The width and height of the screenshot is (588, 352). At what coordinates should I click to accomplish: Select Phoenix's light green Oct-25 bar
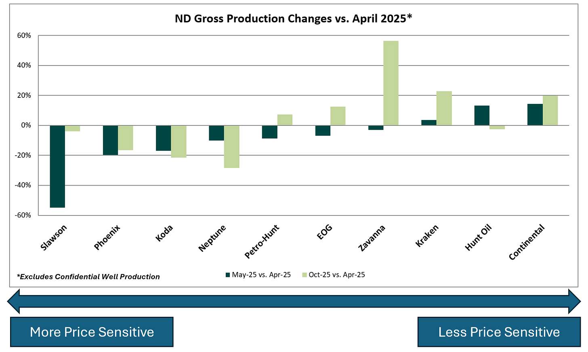point(126,138)
